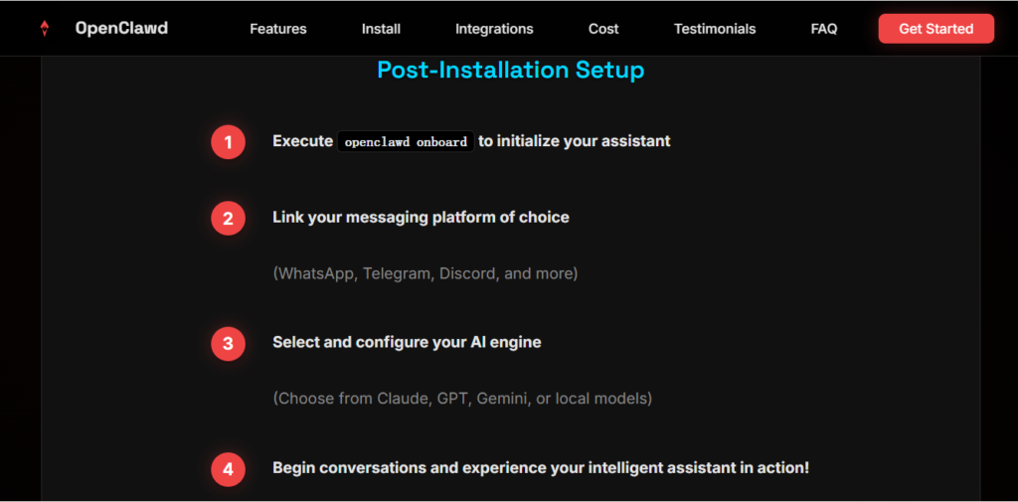Click the red OpenClawd logo icon
1018x502 pixels.
(44, 29)
